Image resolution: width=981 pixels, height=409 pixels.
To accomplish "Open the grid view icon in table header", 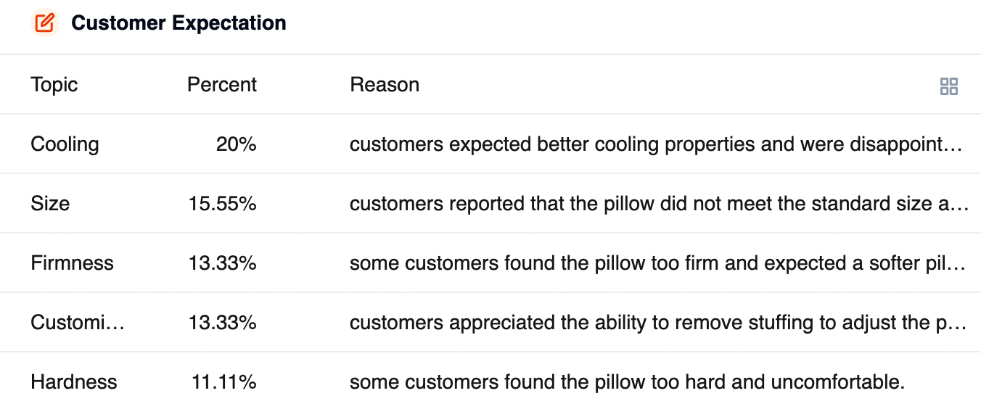I will (x=949, y=87).
